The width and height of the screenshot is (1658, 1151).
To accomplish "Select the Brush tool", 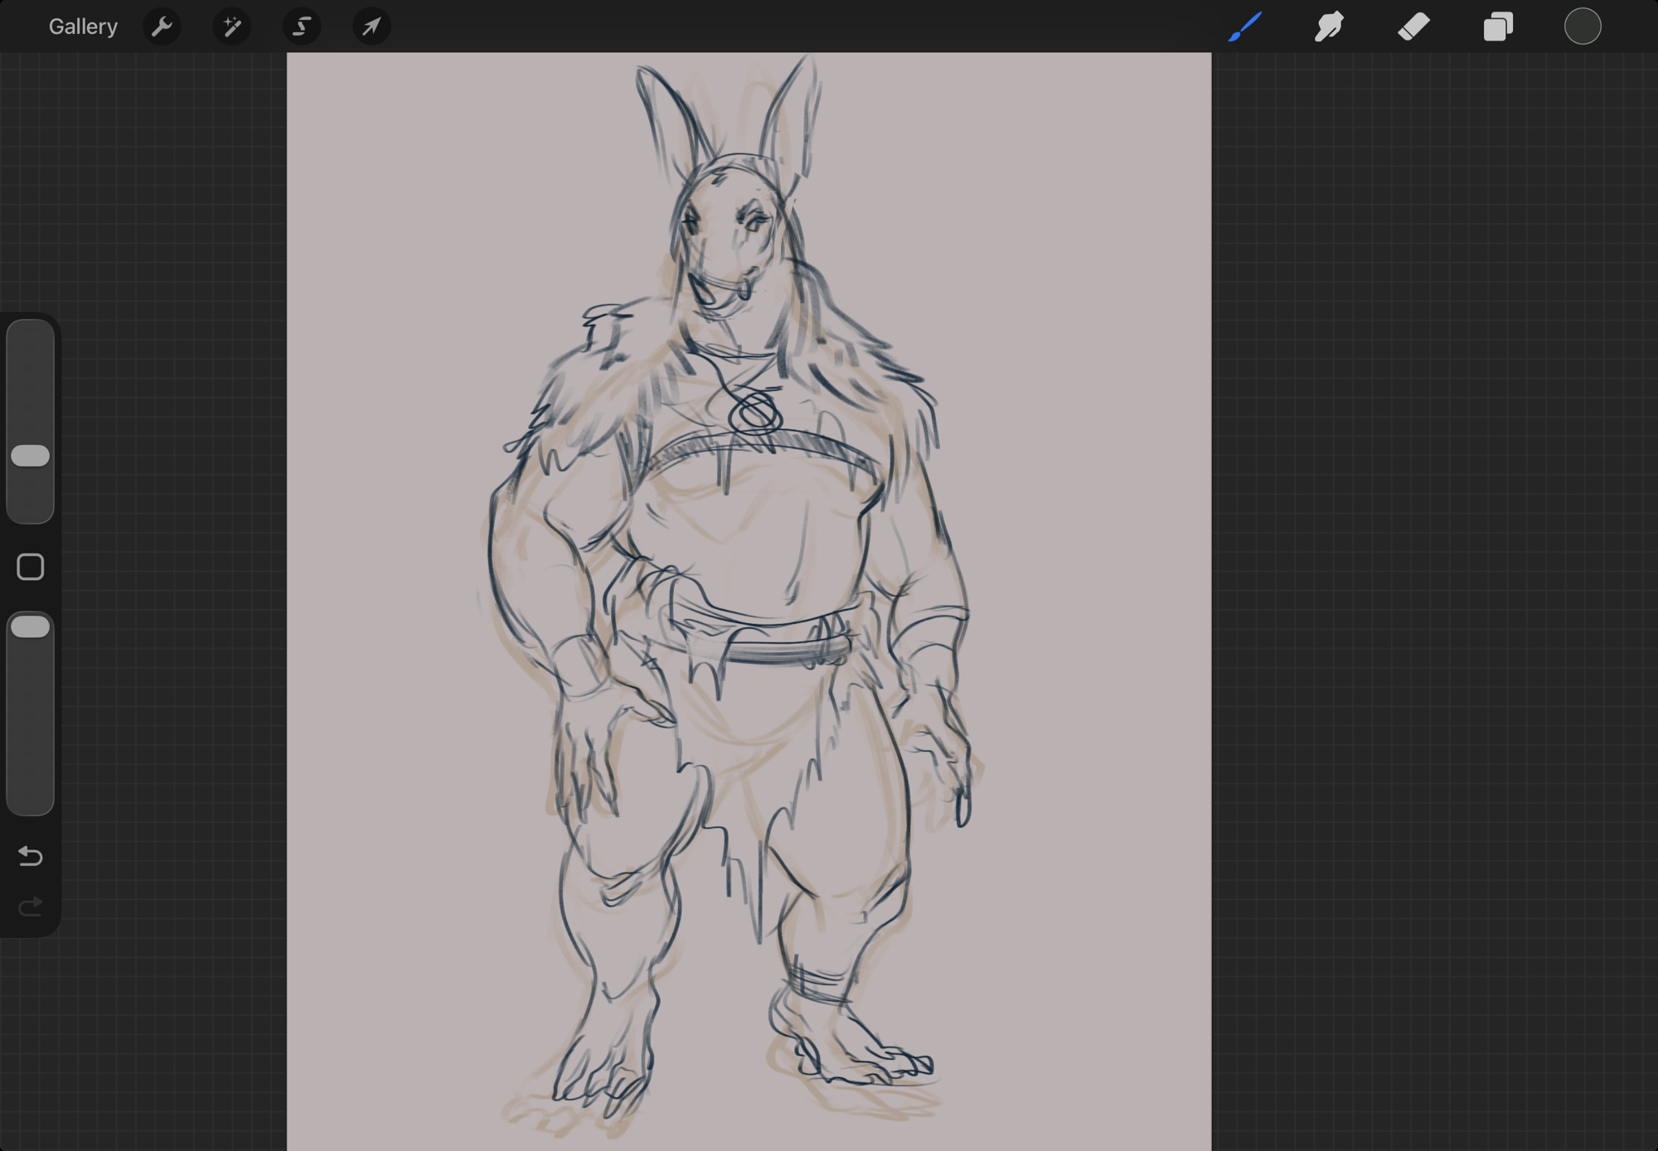I will 1245,27.
